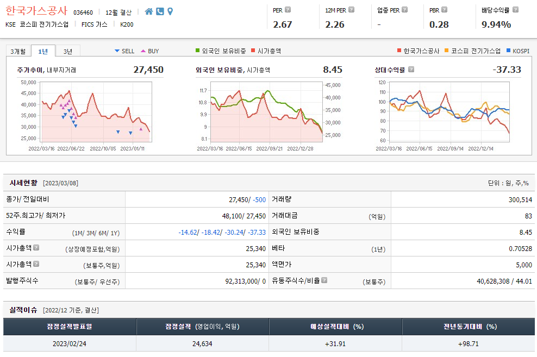This screenshot has height=357, width=537.
Task: Click the phone contact icon
Action: [160, 11]
